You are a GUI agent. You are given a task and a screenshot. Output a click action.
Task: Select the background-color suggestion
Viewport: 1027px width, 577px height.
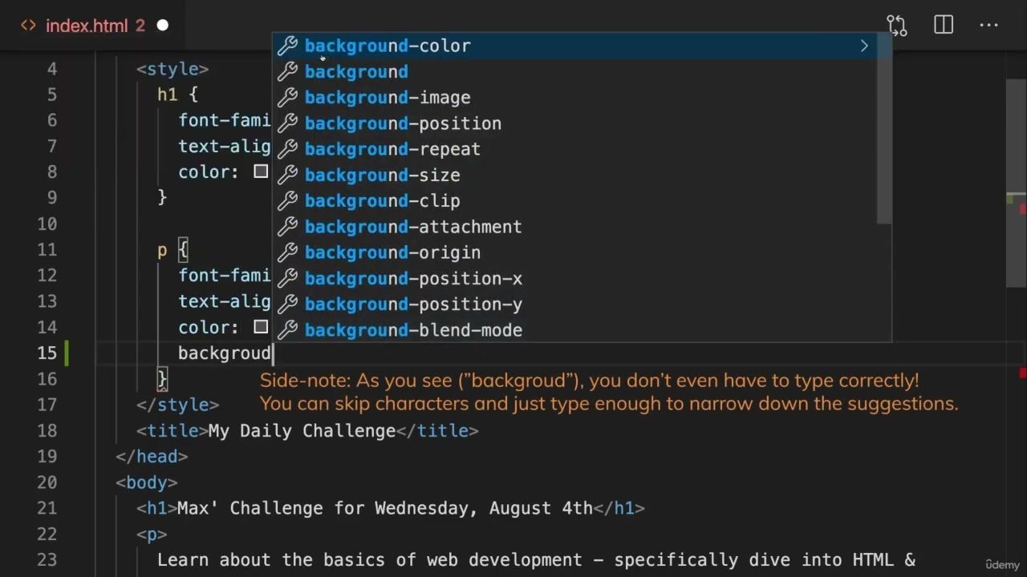click(x=582, y=46)
